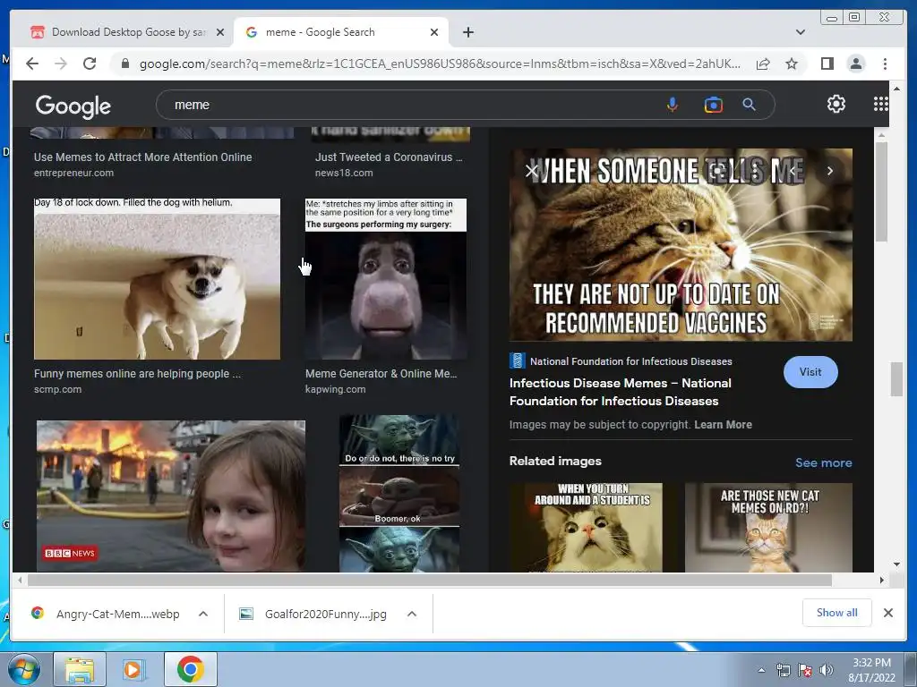Open the Yoda Boomer ok meme
The width and height of the screenshot is (917, 687).
tap(399, 493)
